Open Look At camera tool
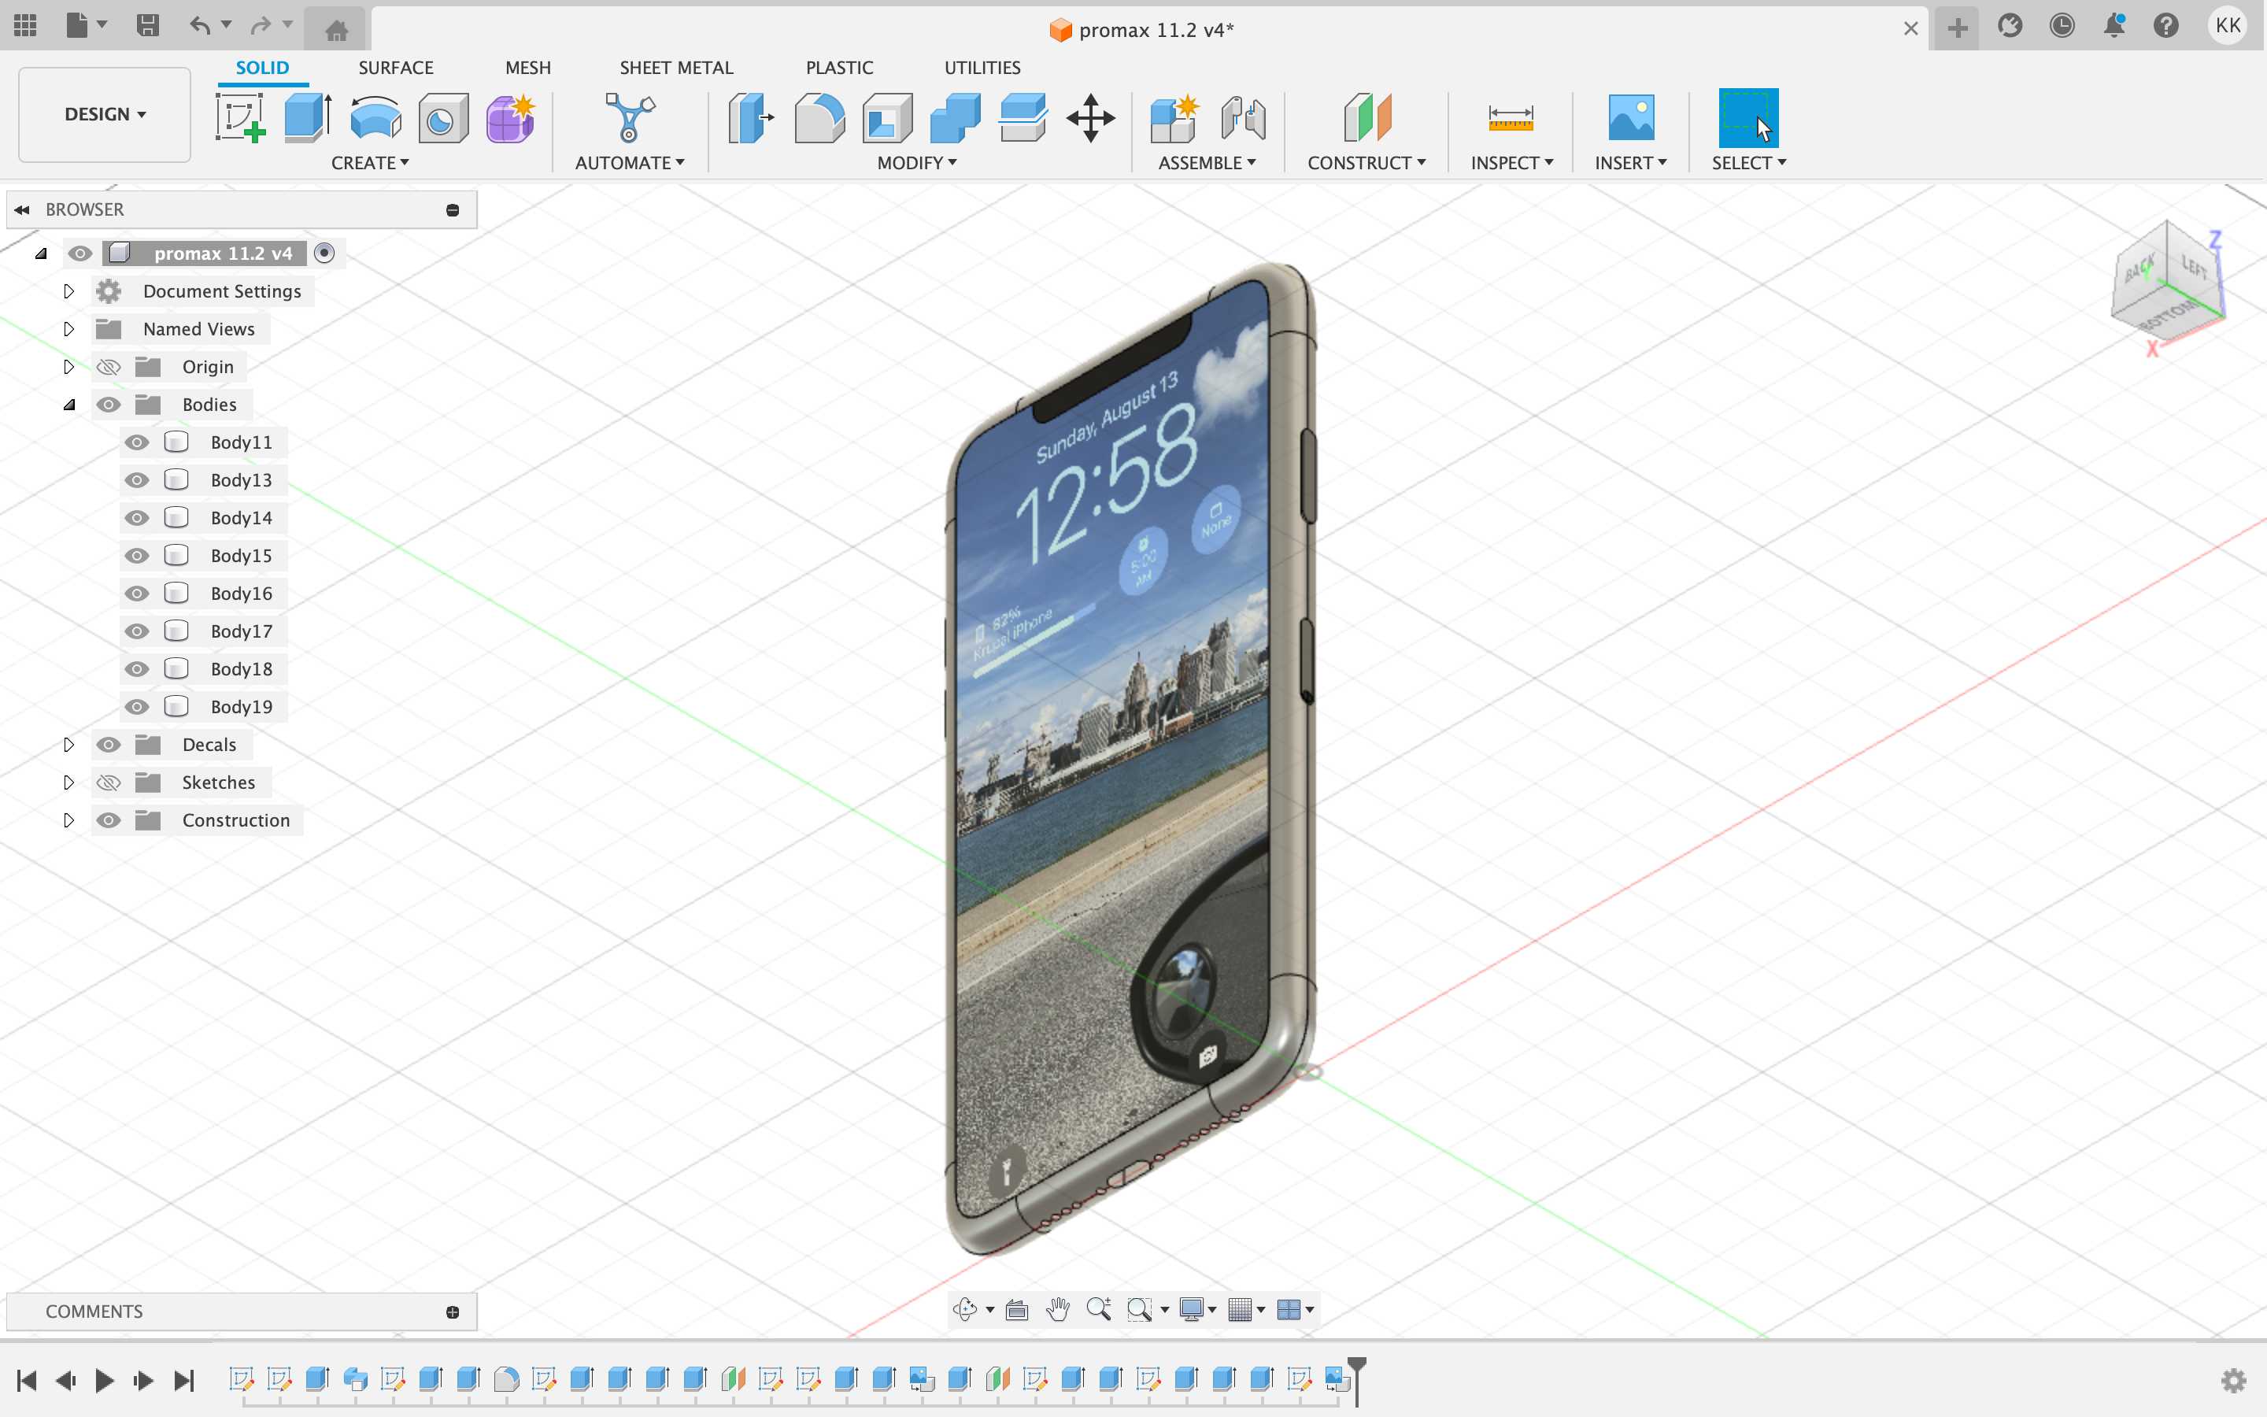Viewport: 2267px width, 1417px height. (1017, 1309)
